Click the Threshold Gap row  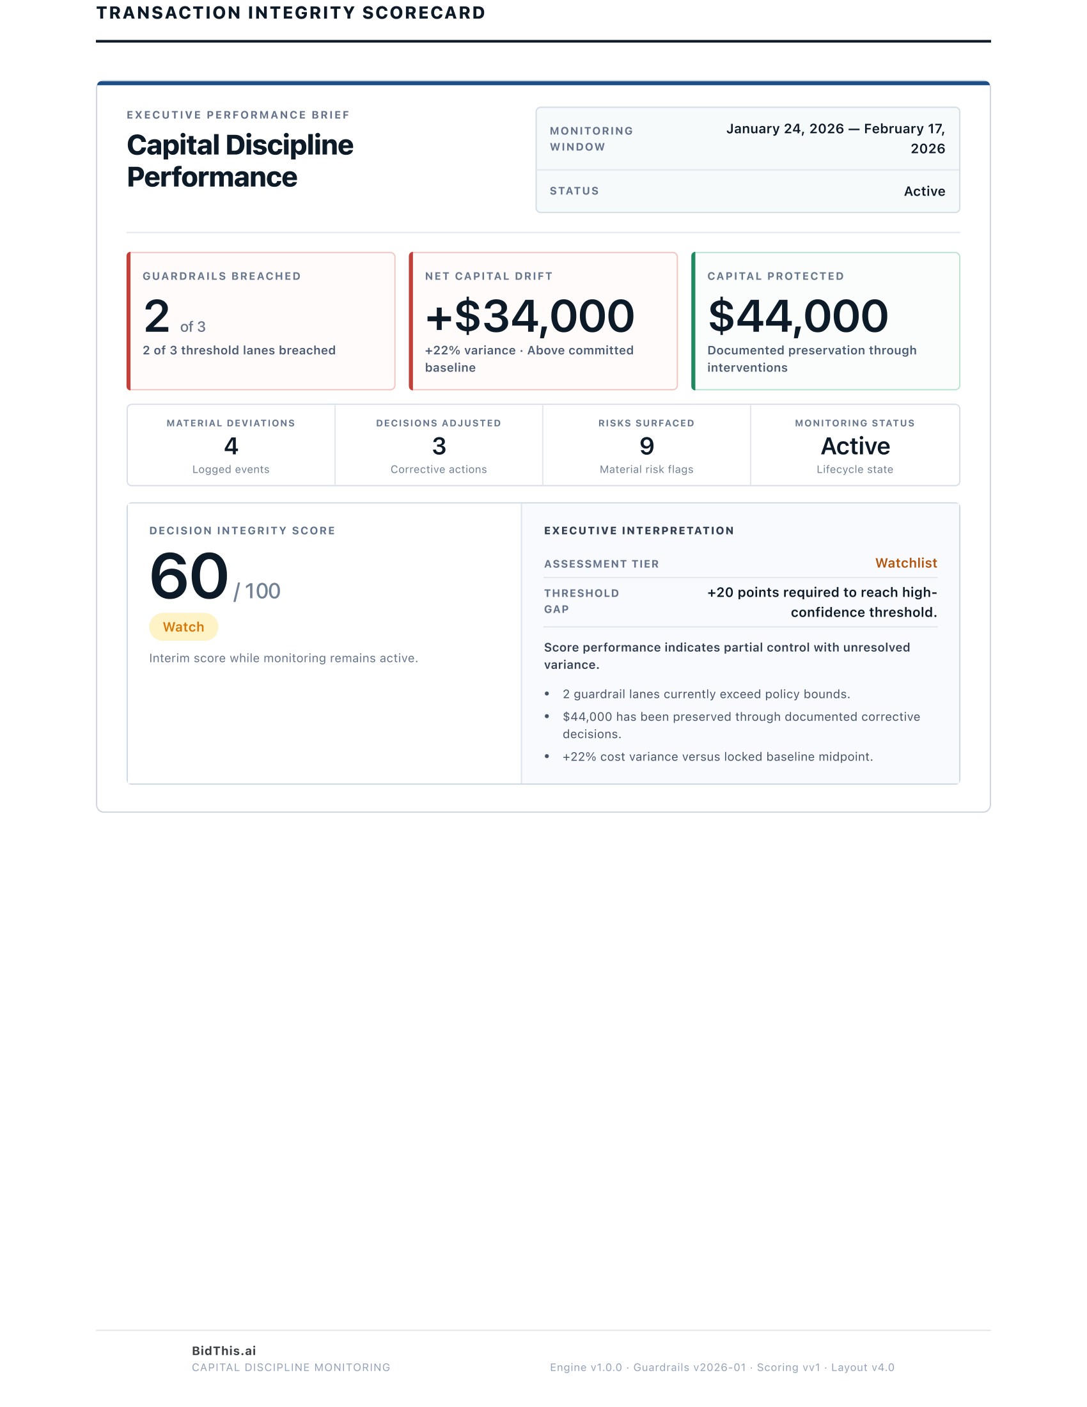pyautogui.click(x=740, y=601)
